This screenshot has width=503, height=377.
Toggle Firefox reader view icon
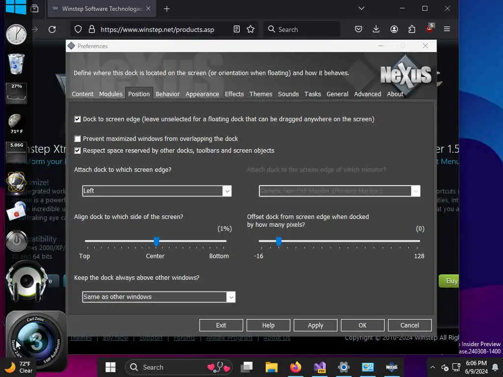click(x=236, y=29)
